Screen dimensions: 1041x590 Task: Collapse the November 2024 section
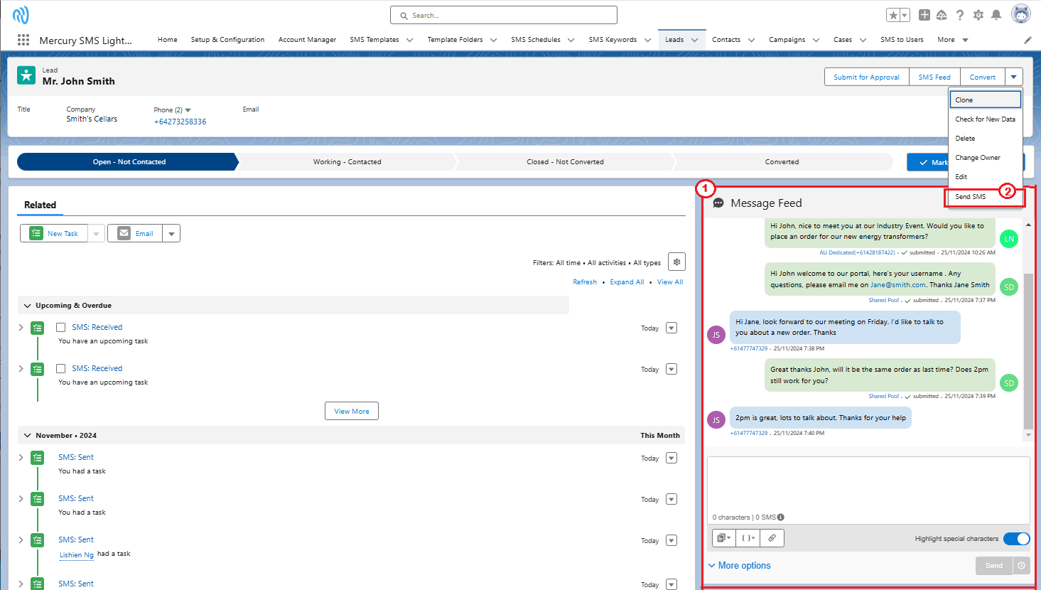28,436
